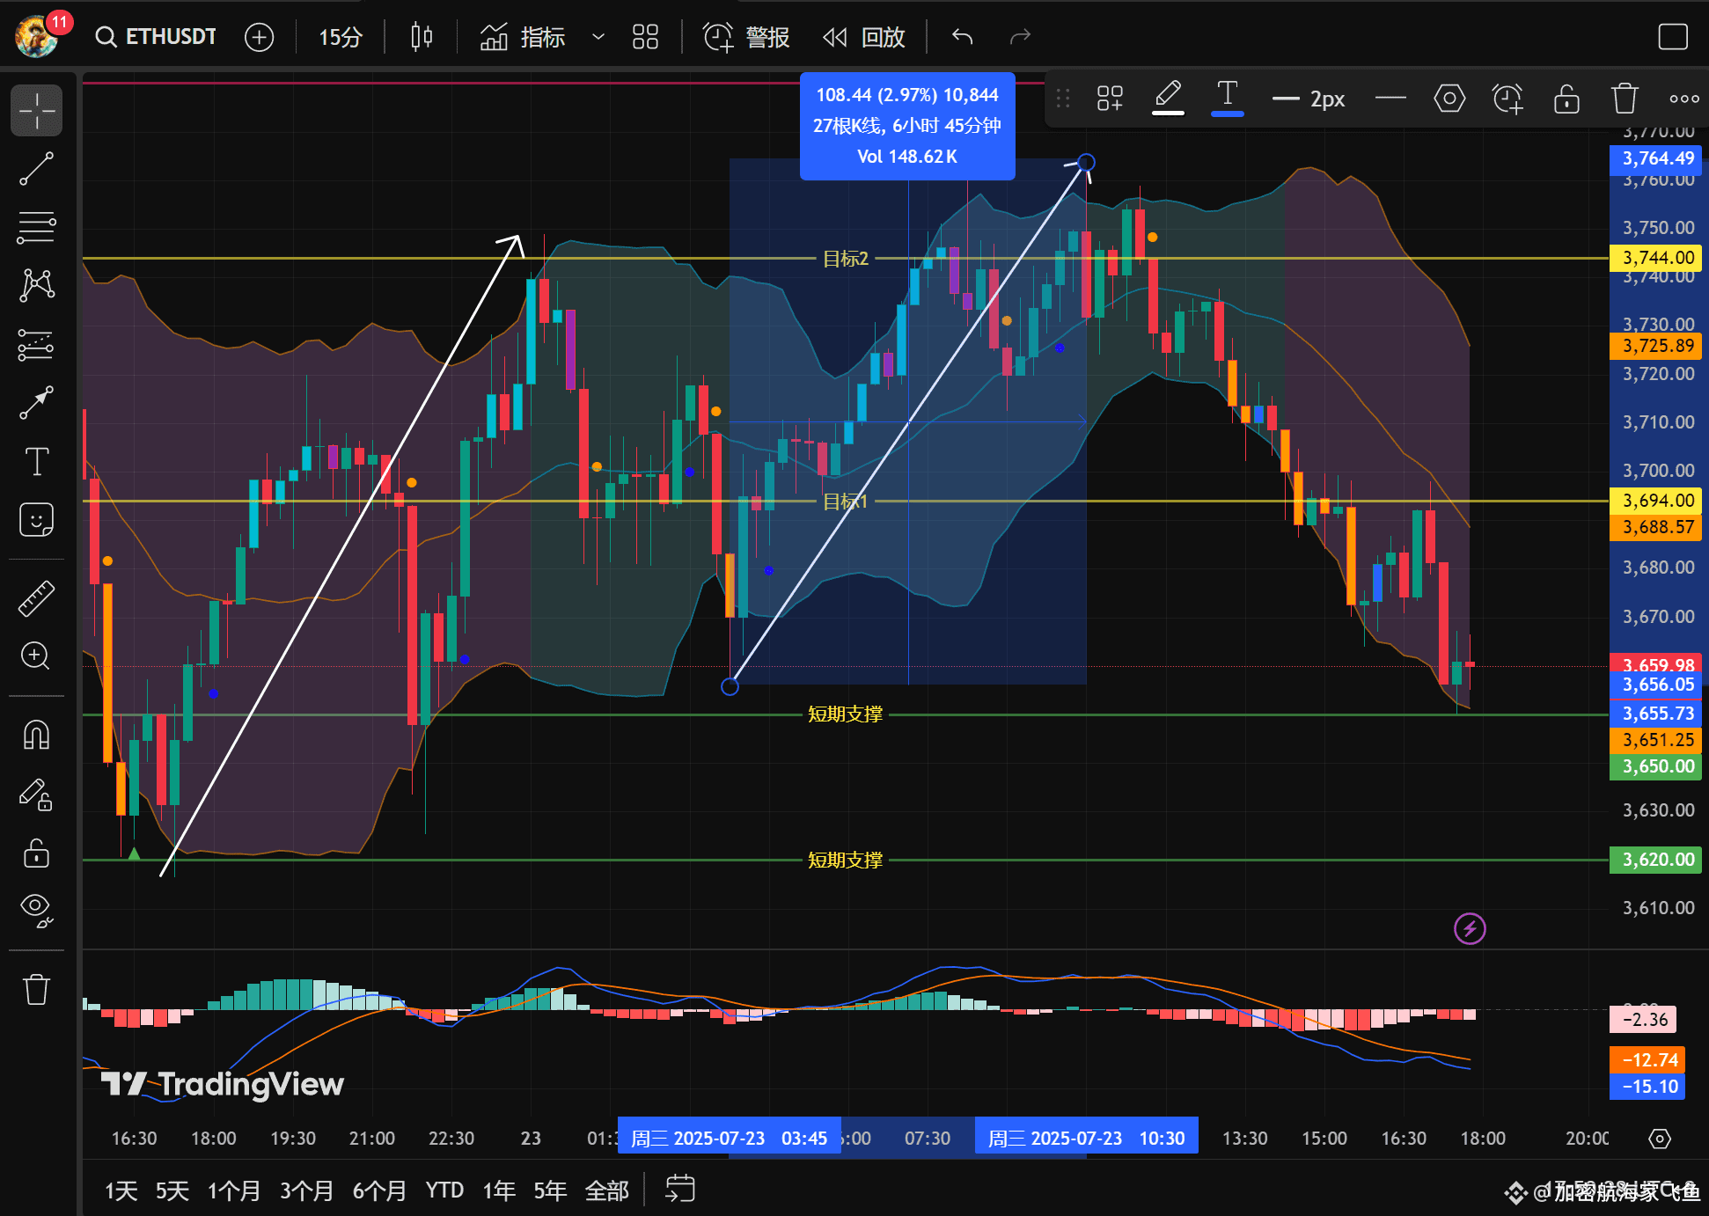Select the text annotation tool in sidebar

click(x=36, y=462)
